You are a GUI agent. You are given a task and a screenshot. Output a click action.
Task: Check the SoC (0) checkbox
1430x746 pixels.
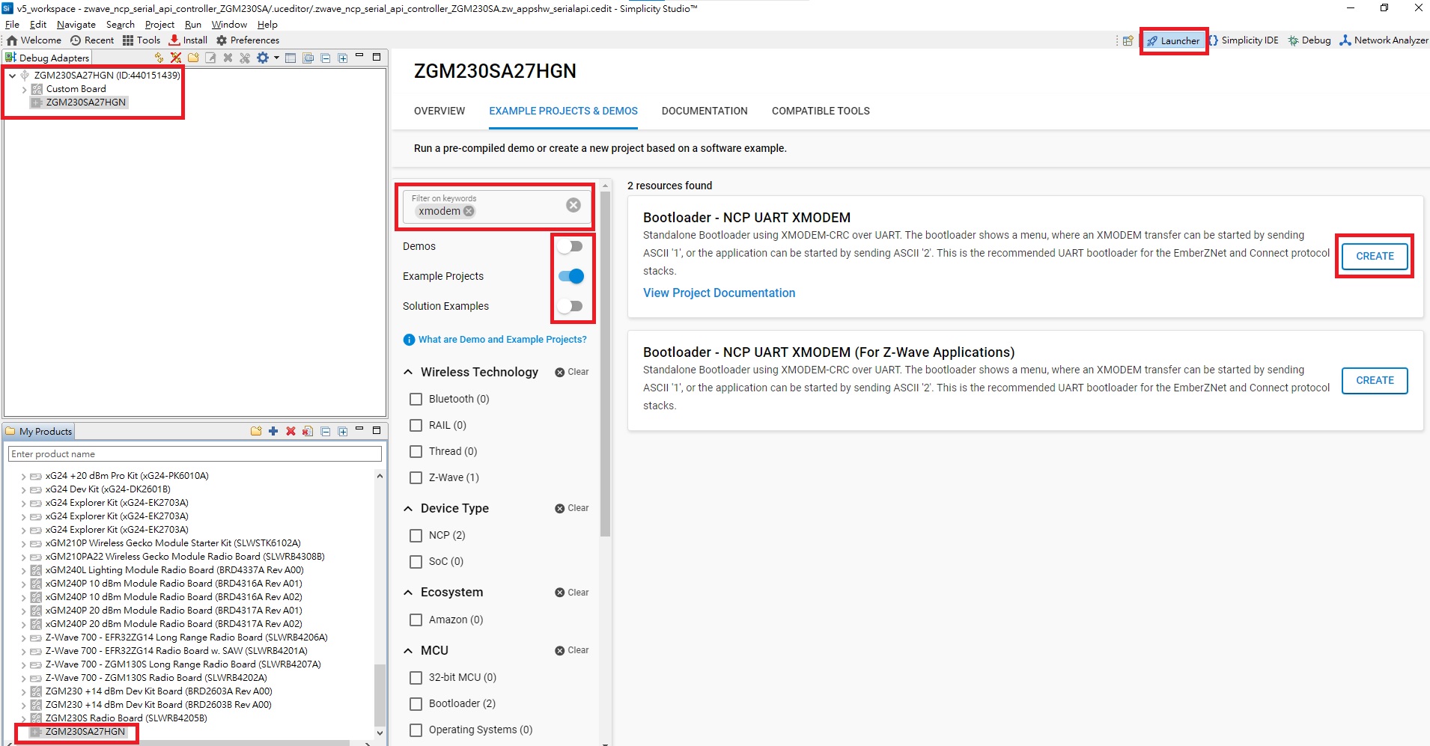tap(416, 561)
